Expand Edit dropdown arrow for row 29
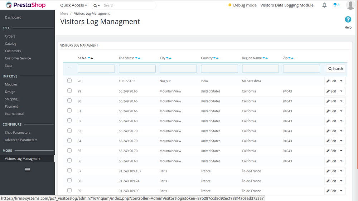The height and width of the screenshot is (201, 358). click(x=341, y=91)
